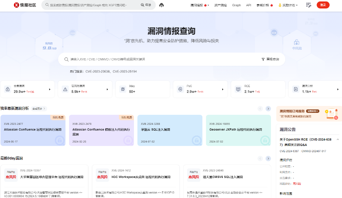Click the red 登录 login button

pos(323,5)
